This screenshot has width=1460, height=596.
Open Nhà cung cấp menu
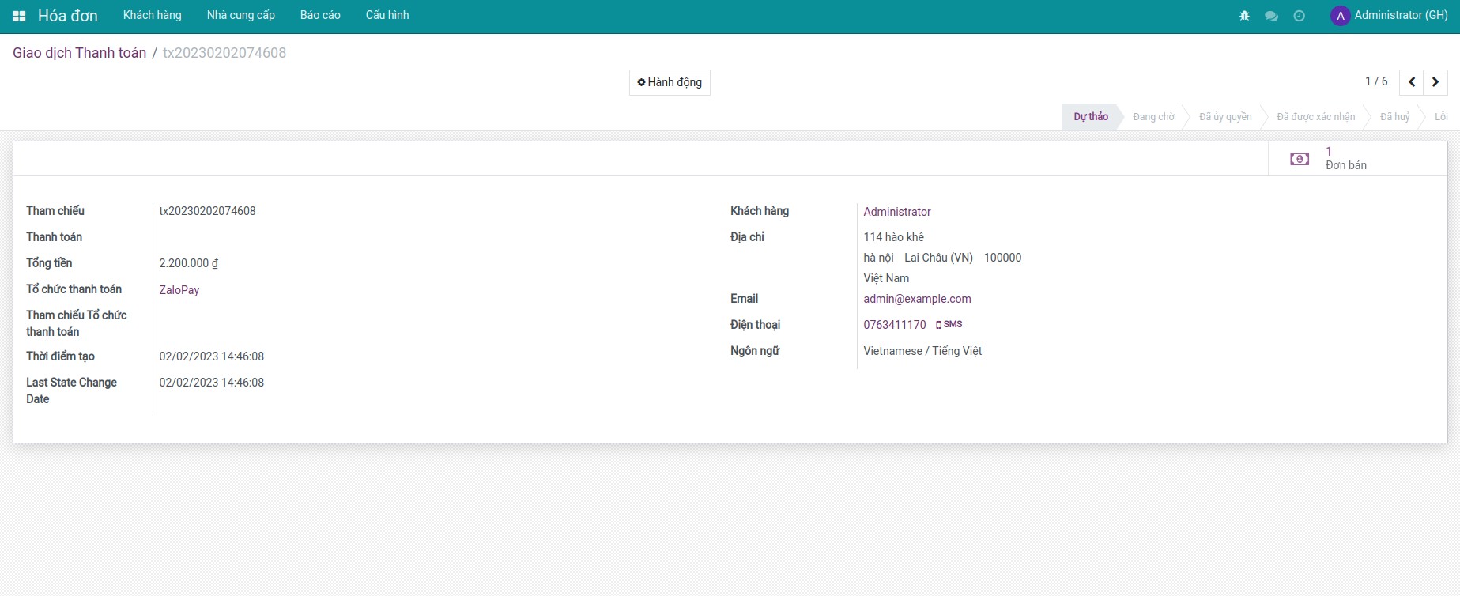click(x=241, y=15)
